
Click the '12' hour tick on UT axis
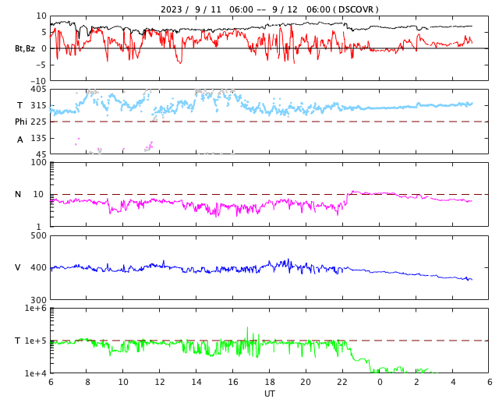(x=160, y=382)
